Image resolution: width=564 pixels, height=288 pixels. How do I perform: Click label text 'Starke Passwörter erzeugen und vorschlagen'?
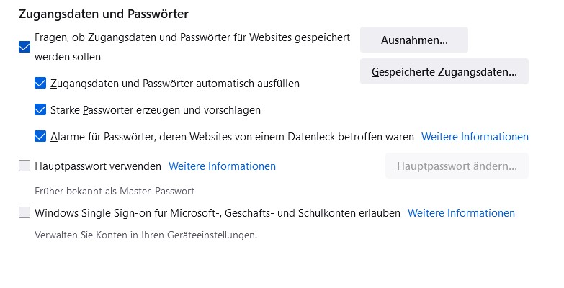(x=156, y=110)
